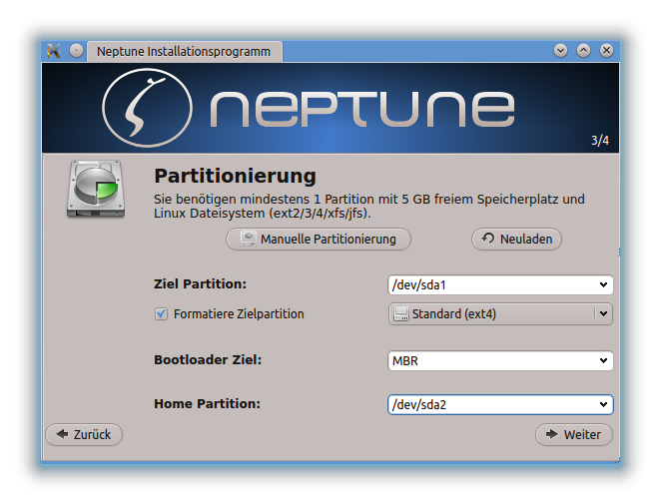Screen dimensions: 661x504
Task: Click the Bootloader Ziel label
Action: 208,360
